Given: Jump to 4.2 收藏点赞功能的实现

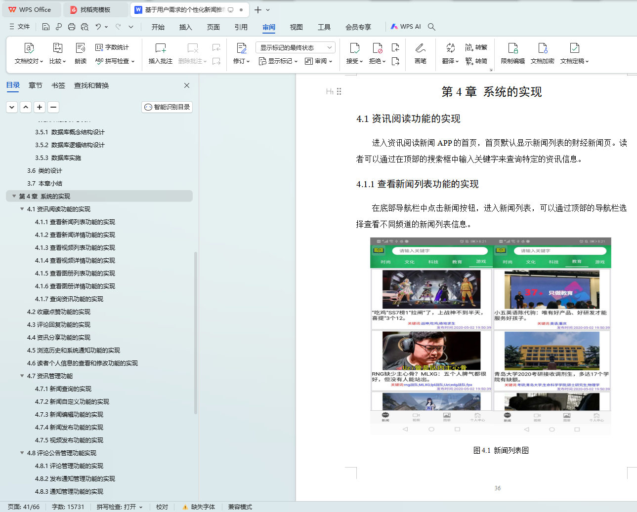Looking at the screenshot, I should click(x=59, y=312).
